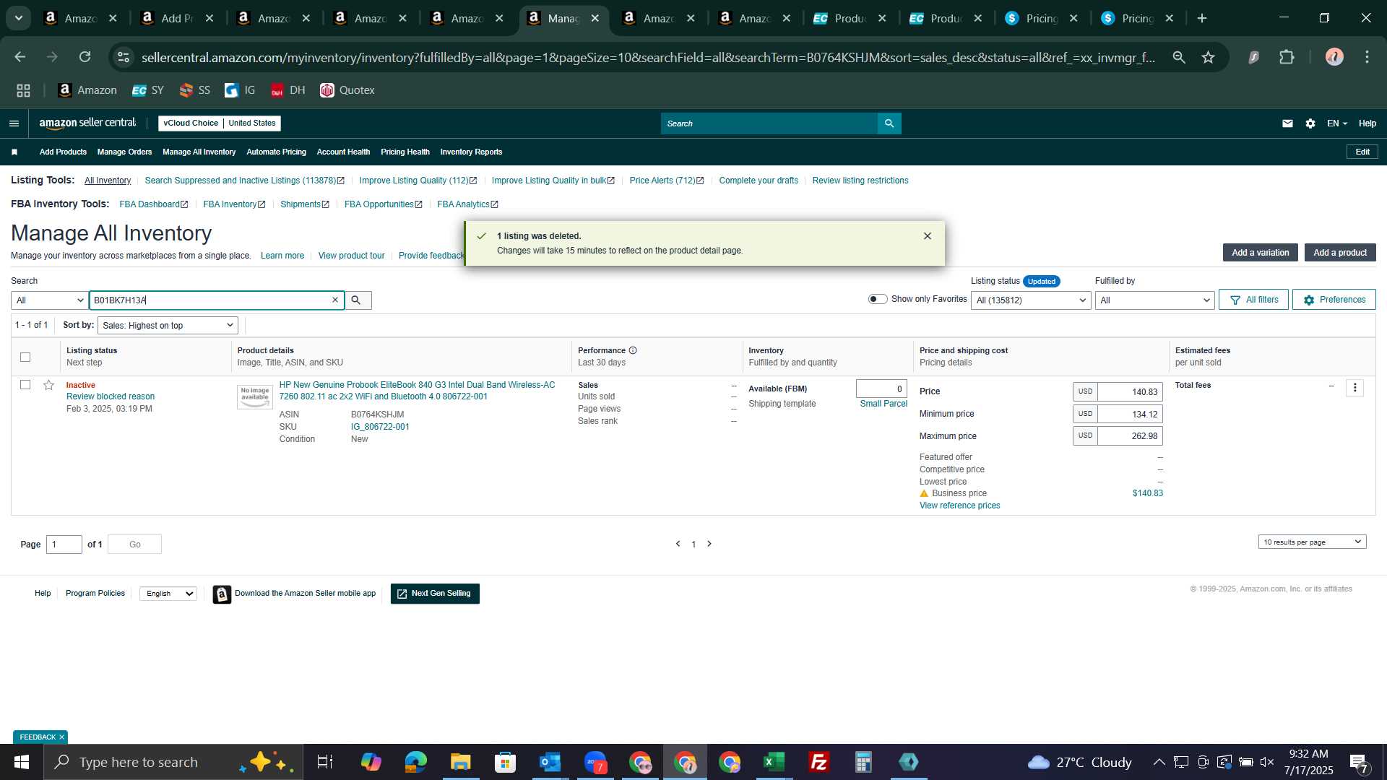Open File Explorer from the taskbar
The width and height of the screenshot is (1387, 780).
tap(460, 762)
